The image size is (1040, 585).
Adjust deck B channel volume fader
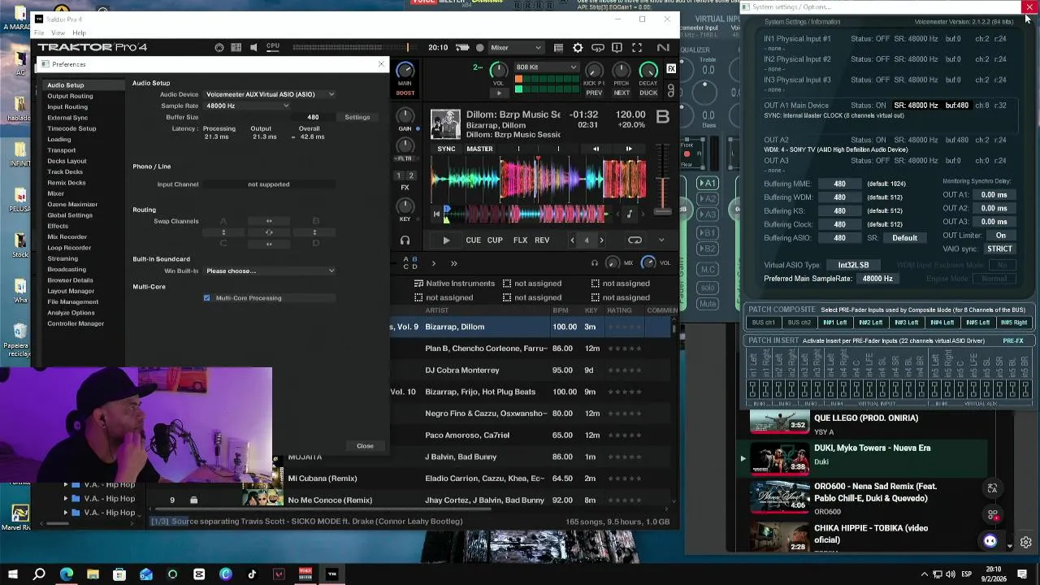[663, 210]
